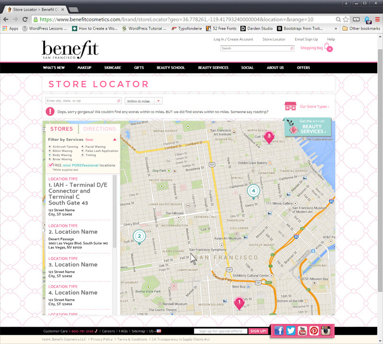Focus the Enter city, state, or zip field
Screen dimensions: 383x344
pos(83,101)
